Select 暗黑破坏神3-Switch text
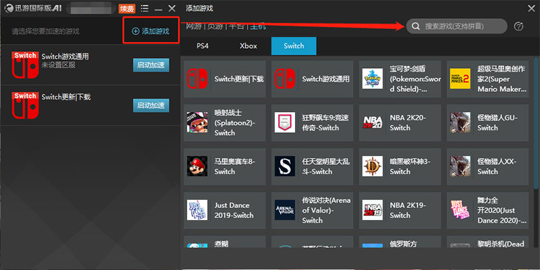 410,166
